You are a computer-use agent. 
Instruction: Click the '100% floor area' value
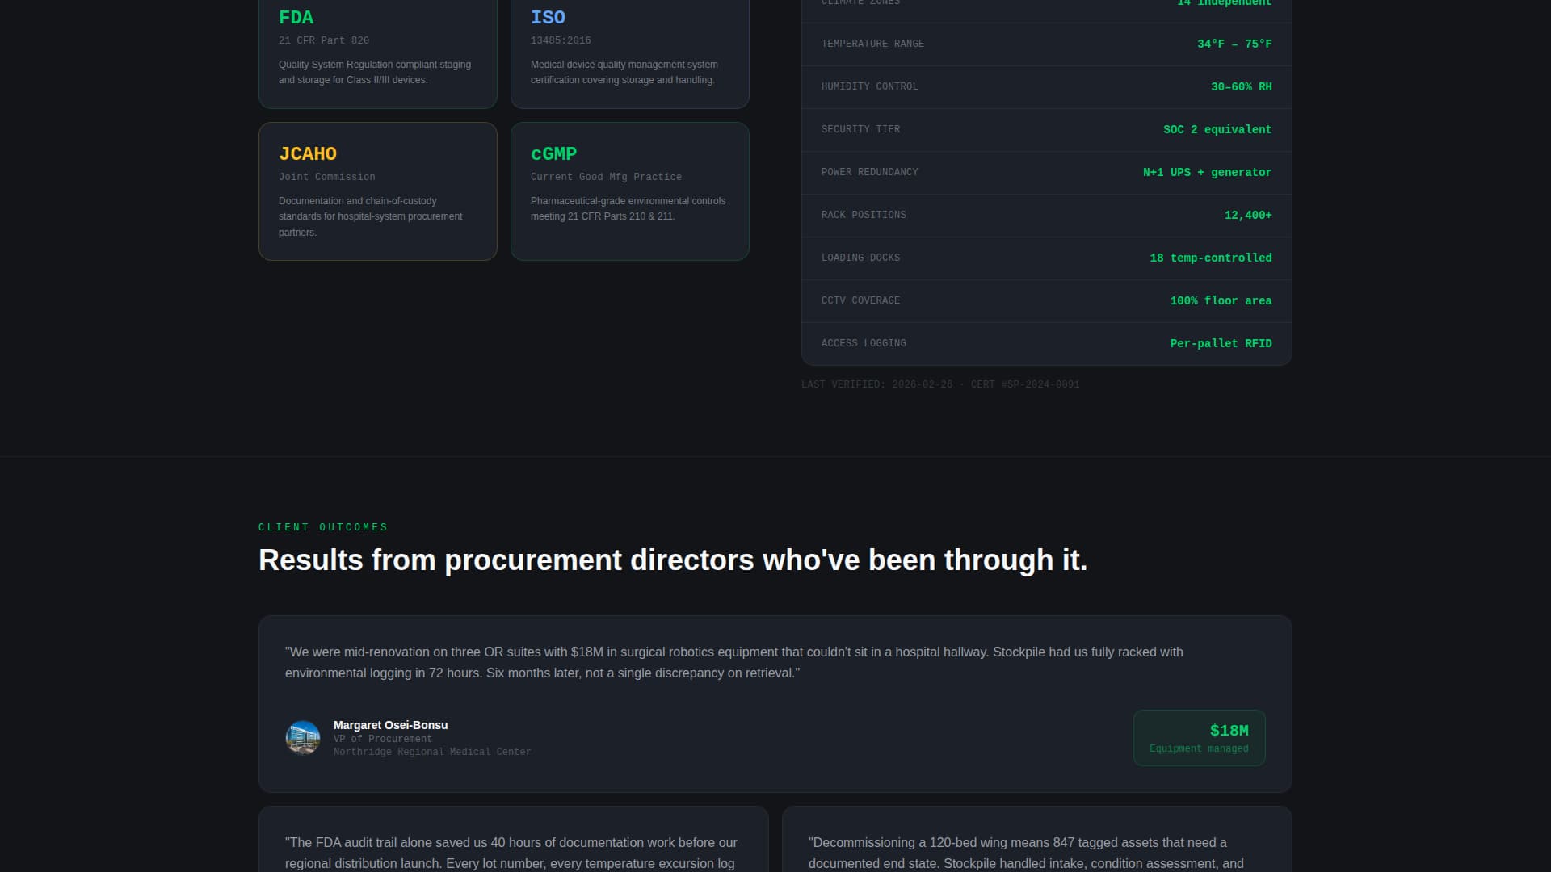tap(1221, 300)
